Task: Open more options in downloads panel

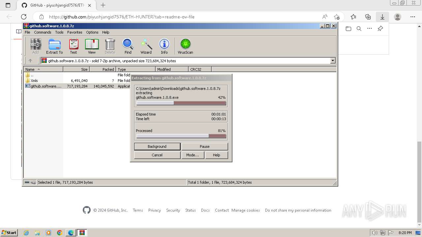Action: [370, 29]
